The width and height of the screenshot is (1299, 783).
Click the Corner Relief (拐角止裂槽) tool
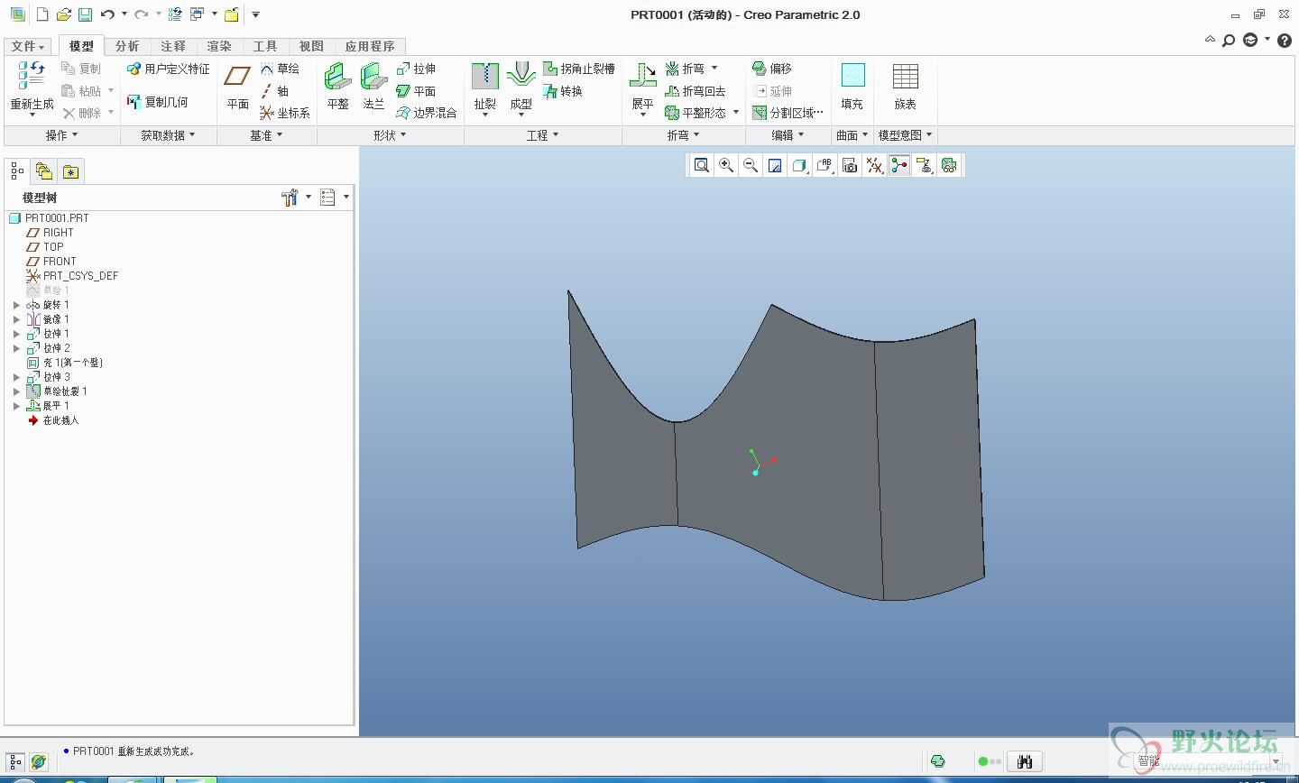pyautogui.click(x=579, y=69)
